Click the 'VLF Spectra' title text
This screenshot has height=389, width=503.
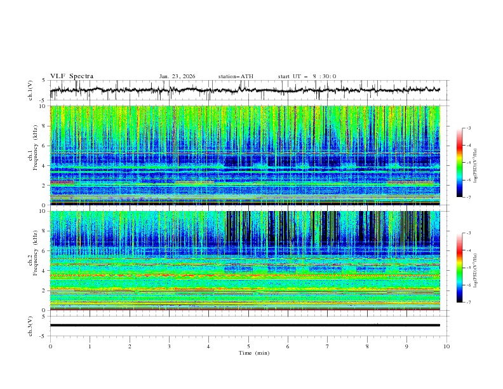click(x=72, y=76)
